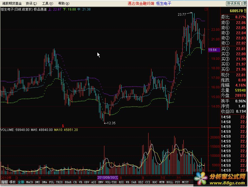Screen dimensions: 248x187
Task: Click the 2010年 label on time axis
Action: [6, 178]
